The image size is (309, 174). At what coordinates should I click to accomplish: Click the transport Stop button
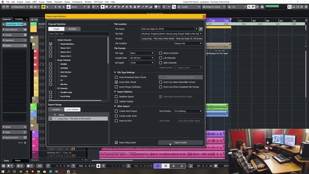(x=166, y=166)
